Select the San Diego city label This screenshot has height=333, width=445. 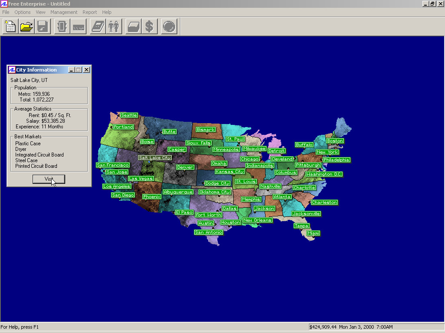[123, 195]
